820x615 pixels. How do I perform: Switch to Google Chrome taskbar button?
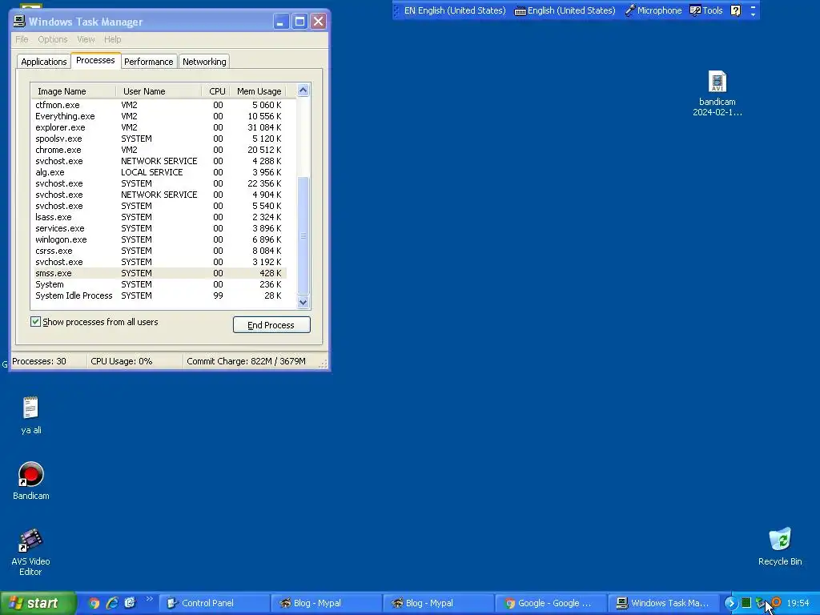click(551, 603)
